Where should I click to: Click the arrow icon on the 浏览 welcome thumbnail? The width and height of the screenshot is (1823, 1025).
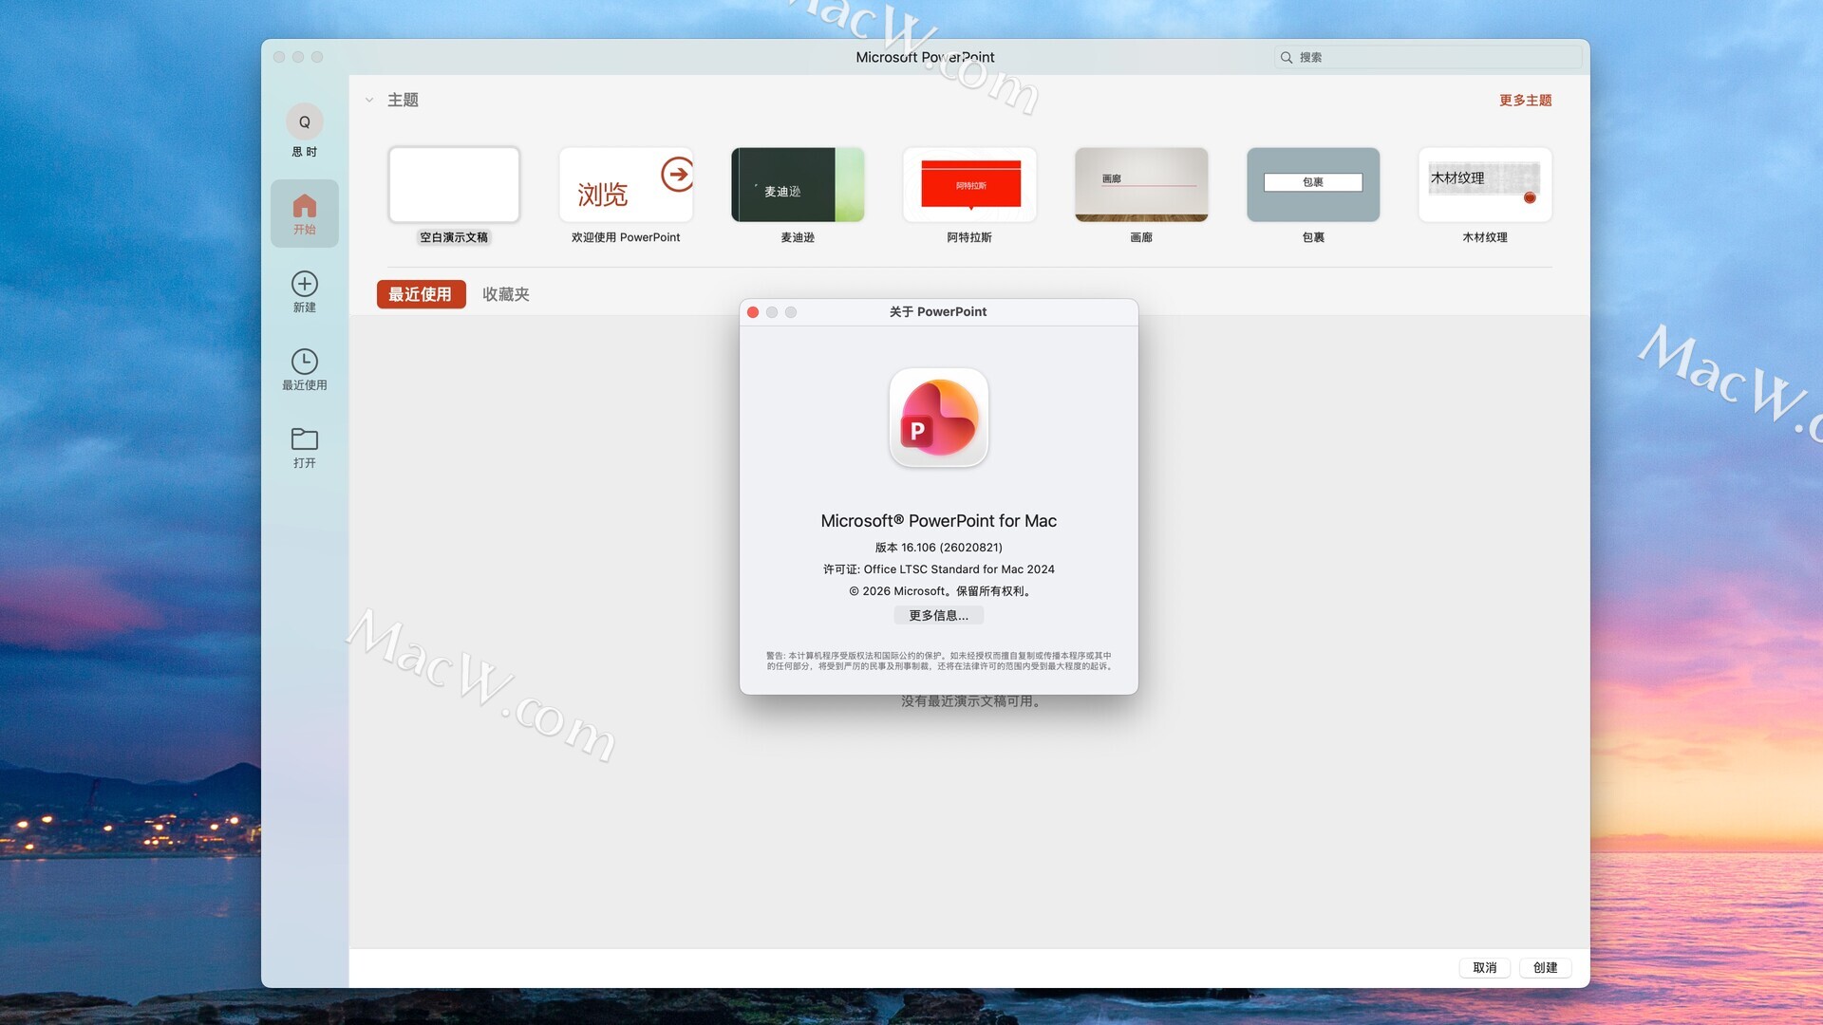(x=677, y=175)
